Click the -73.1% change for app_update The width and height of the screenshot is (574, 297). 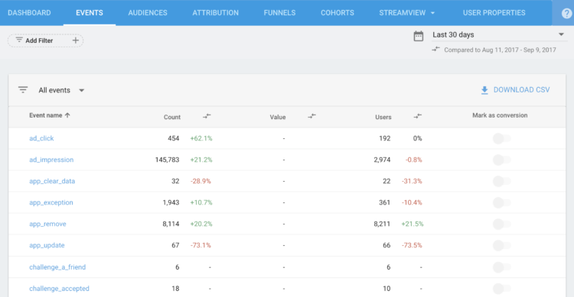pos(201,245)
